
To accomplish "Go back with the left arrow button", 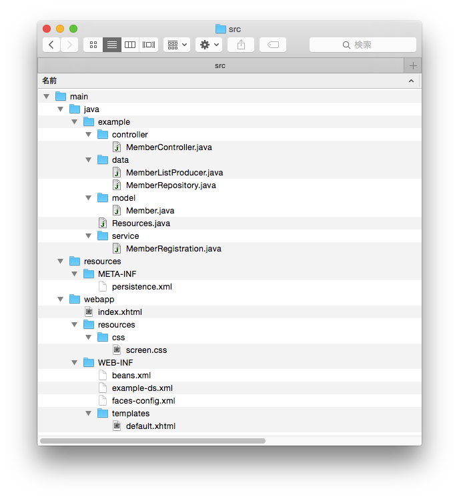I will tap(51, 45).
